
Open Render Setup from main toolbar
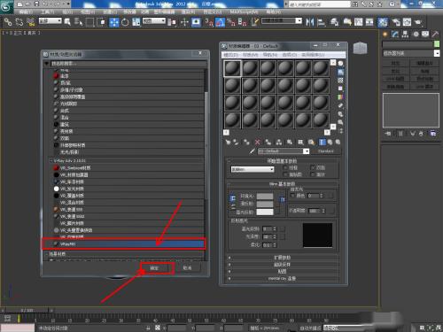396,22
